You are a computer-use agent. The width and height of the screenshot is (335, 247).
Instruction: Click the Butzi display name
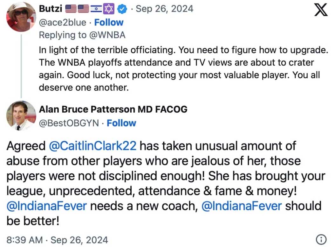51,9
